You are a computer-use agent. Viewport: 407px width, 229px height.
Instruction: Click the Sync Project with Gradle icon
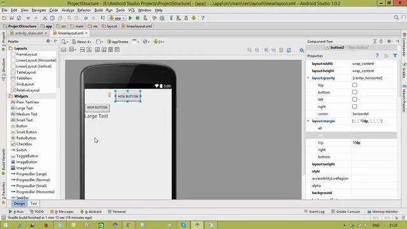click(x=171, y=18)
